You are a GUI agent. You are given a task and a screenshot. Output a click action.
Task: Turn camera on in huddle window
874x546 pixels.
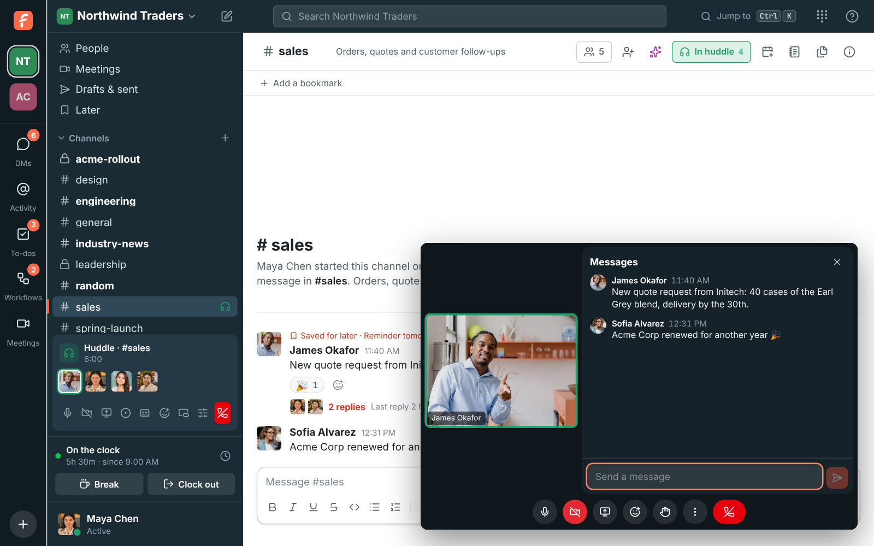[x=575, y=512]
